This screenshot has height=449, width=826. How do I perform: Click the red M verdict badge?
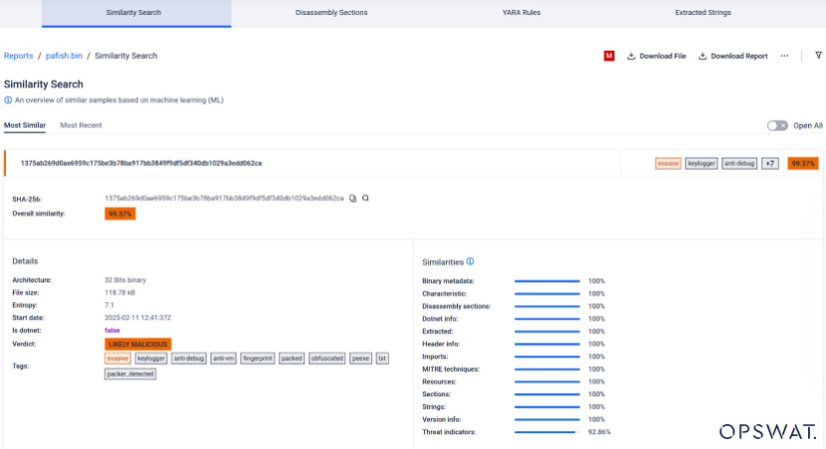[x=609, y=56]
